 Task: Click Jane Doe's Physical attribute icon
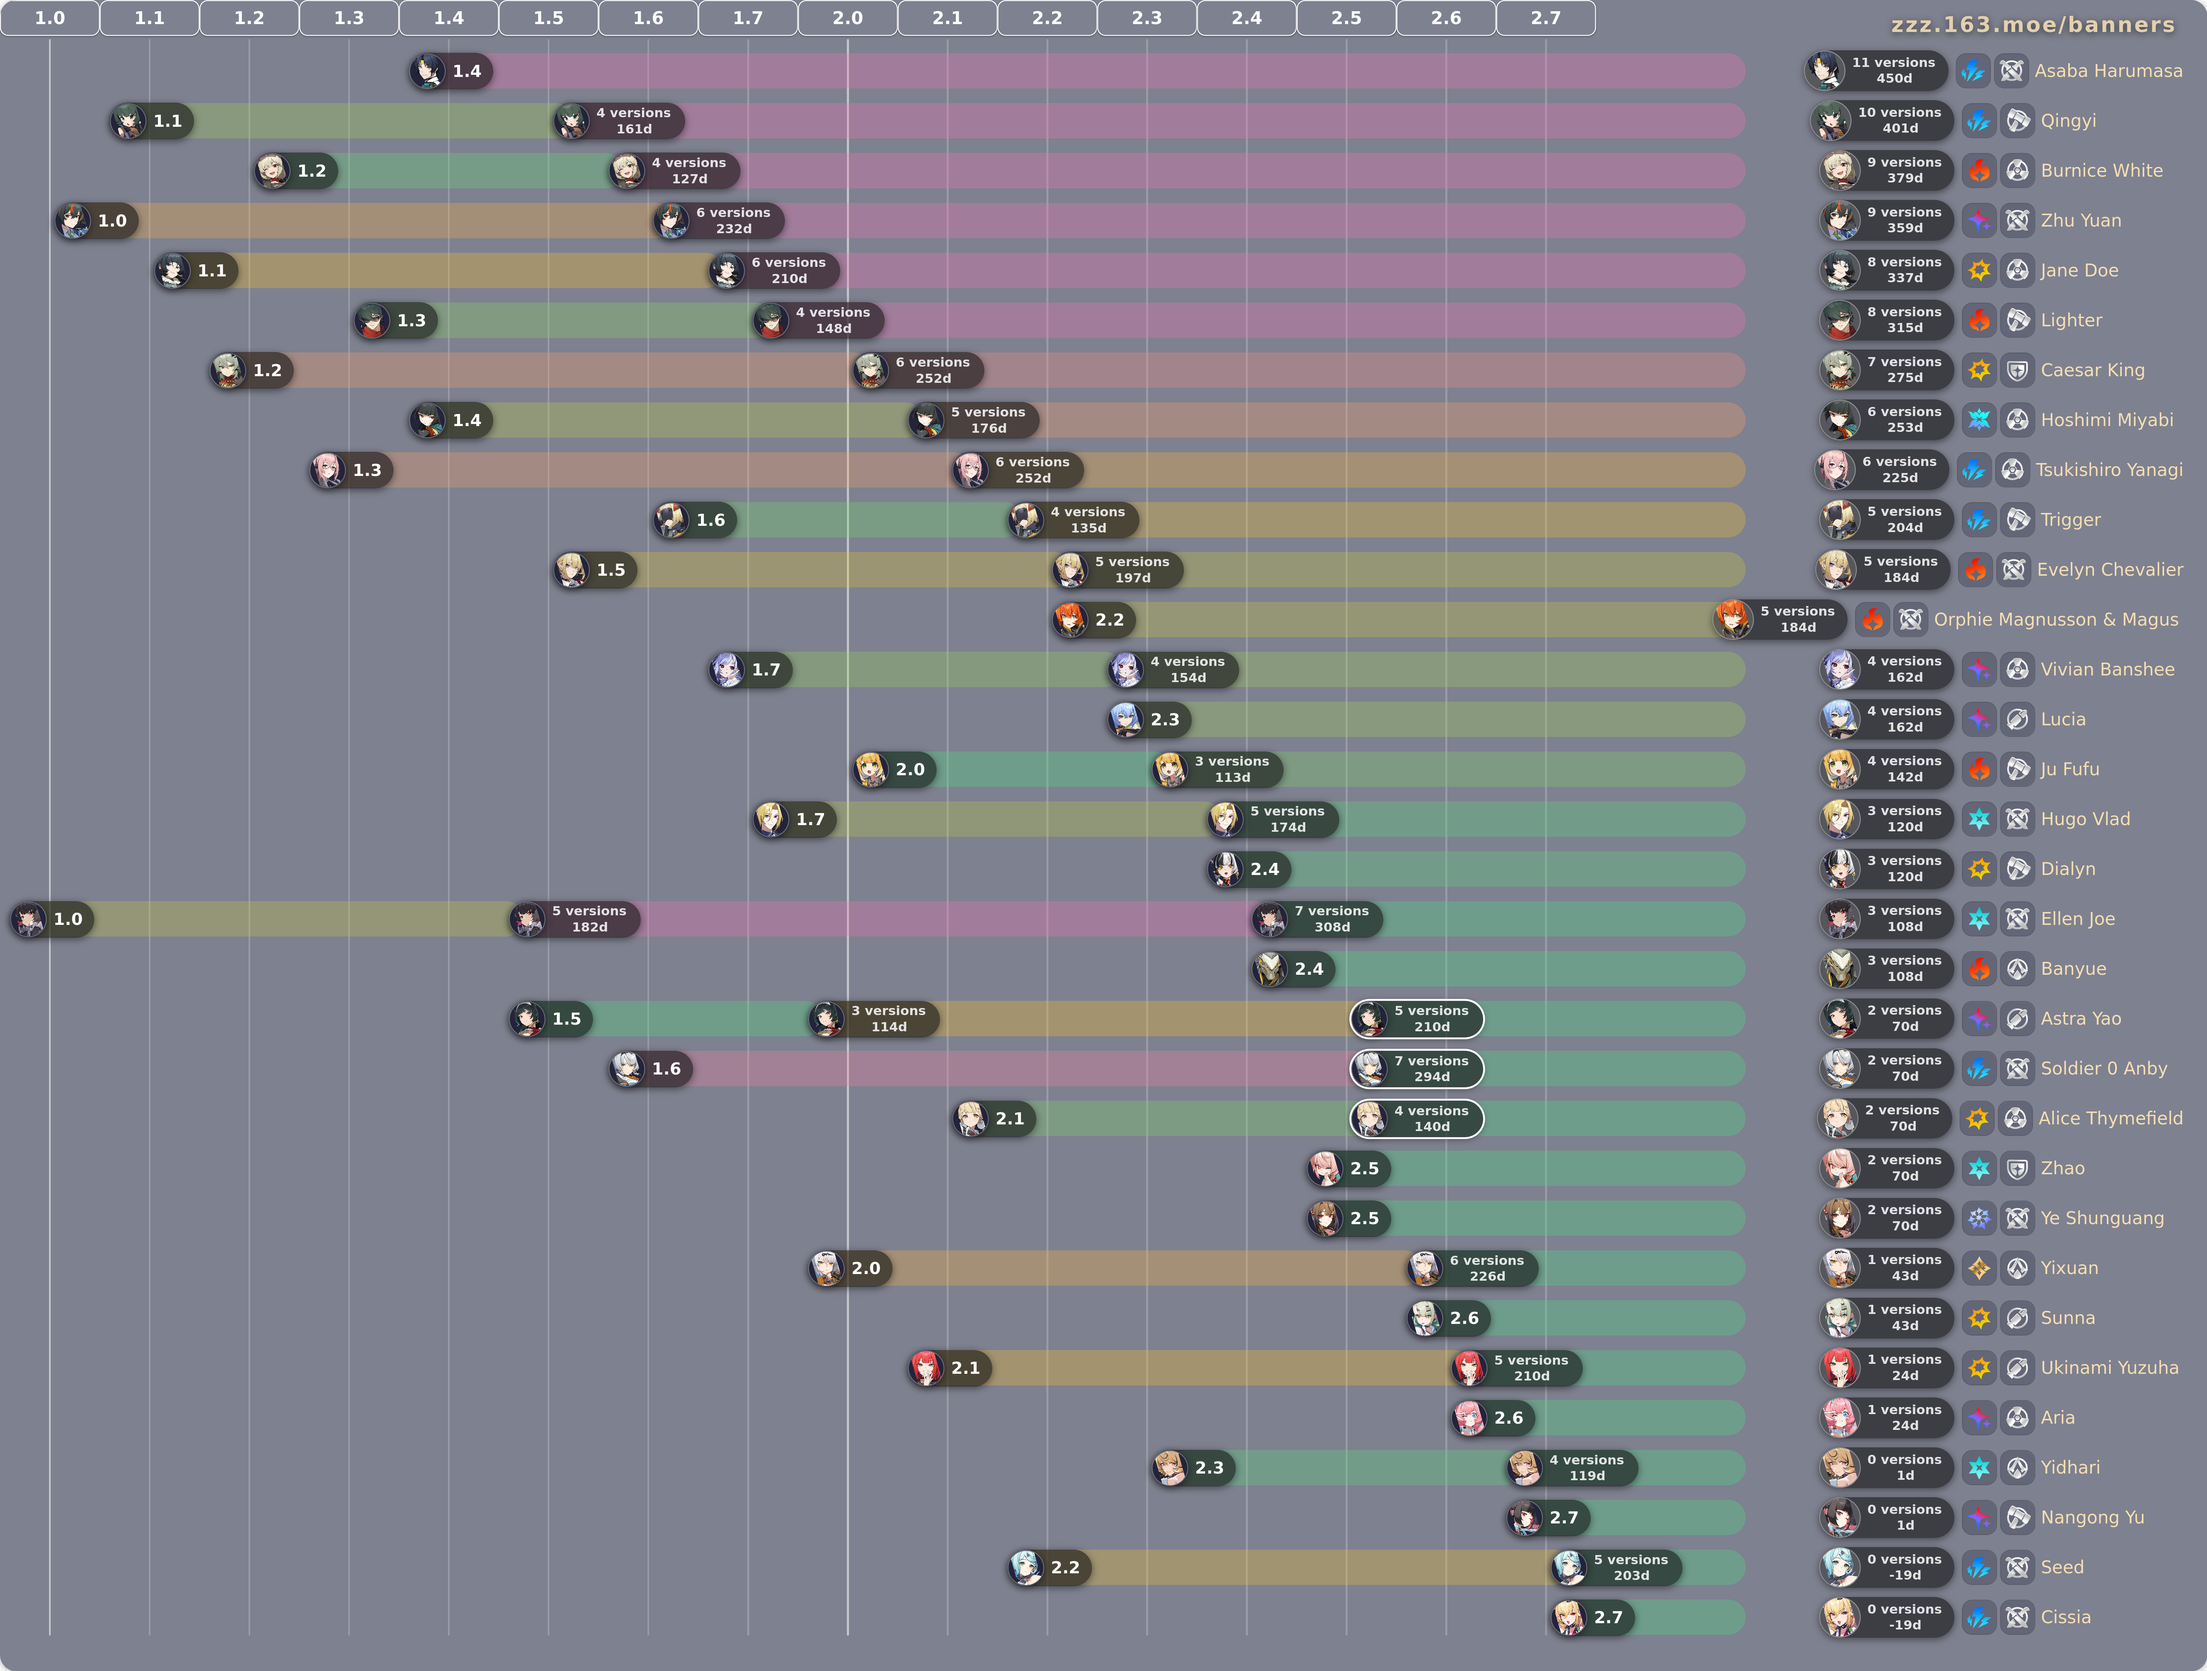[x=1980, y=271]
